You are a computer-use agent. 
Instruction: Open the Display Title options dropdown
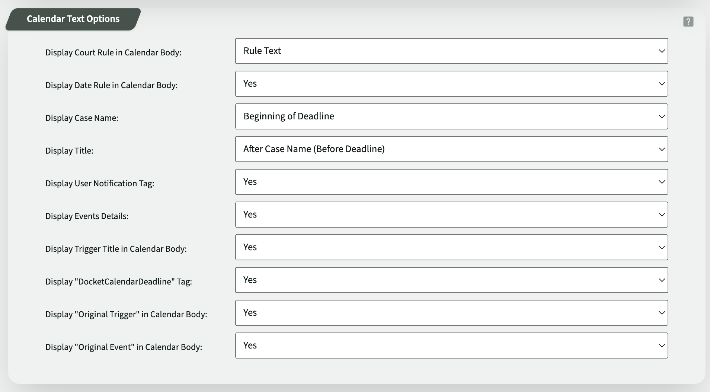[x=451, y=149]
